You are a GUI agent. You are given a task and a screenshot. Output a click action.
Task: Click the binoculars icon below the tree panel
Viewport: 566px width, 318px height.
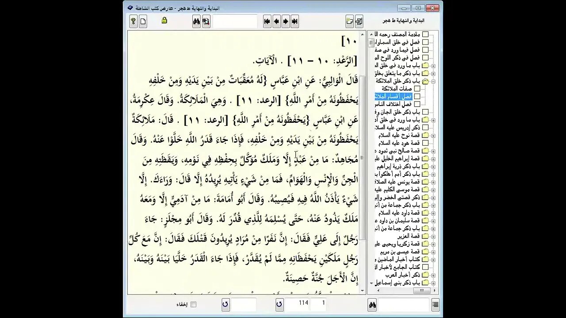(372, 304)
